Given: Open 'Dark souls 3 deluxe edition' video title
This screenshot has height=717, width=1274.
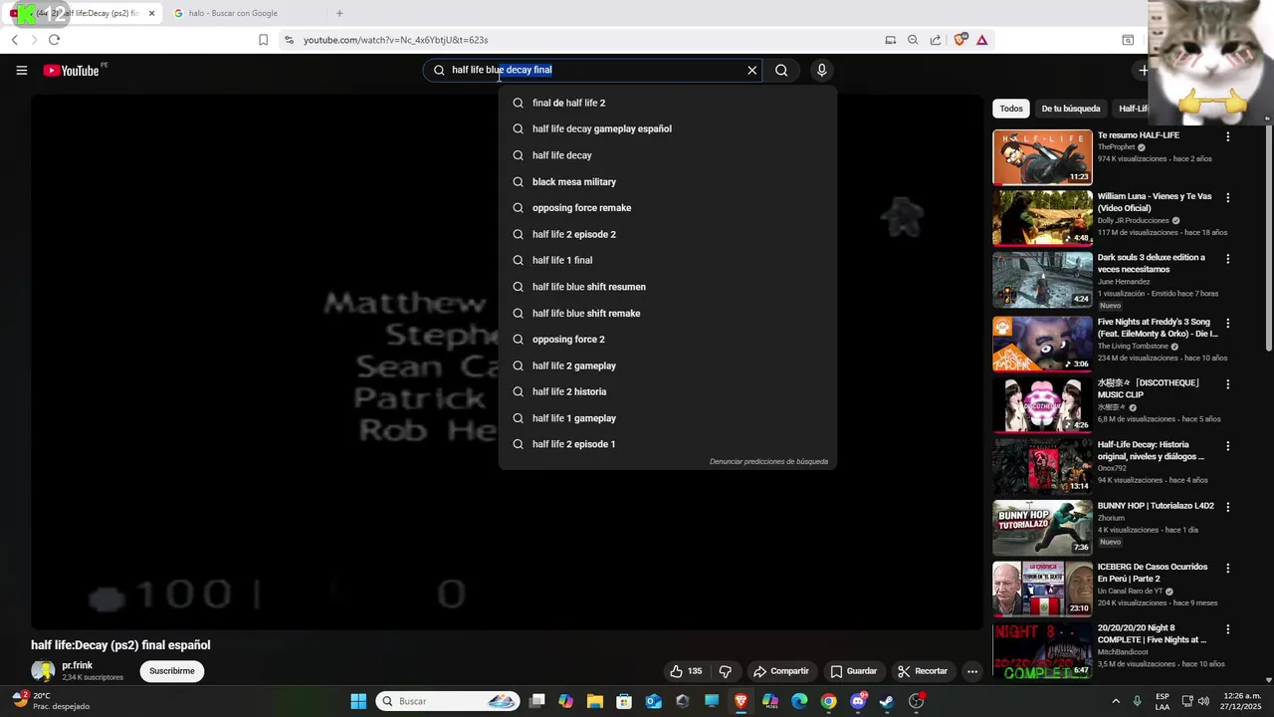Looking at the screenshot, I should click(x=1152, y=263).
